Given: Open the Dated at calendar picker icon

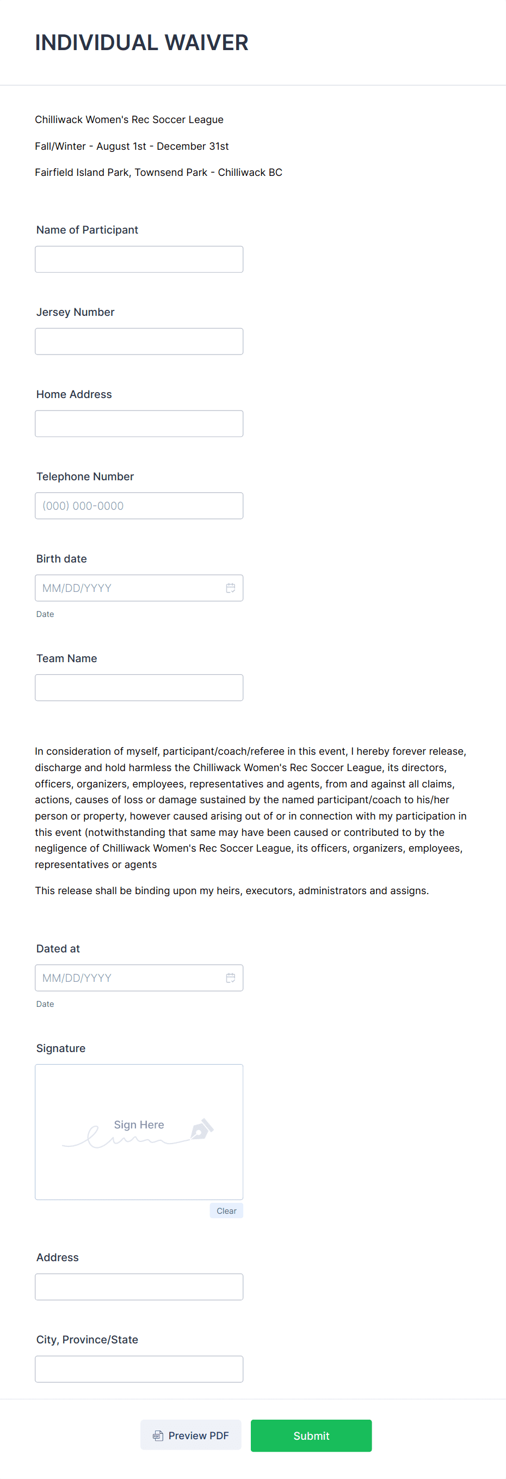Looking at the screenshot, I should point(231,977).
